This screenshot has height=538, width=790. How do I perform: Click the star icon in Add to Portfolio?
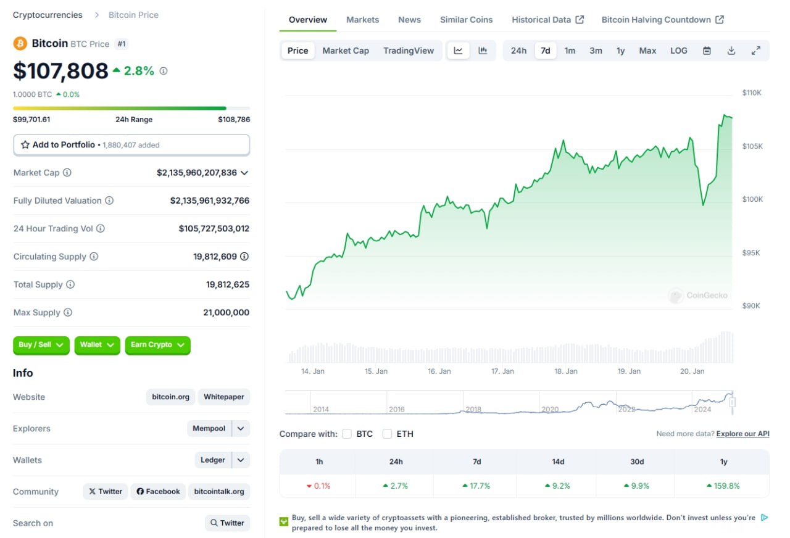[25, 145]
